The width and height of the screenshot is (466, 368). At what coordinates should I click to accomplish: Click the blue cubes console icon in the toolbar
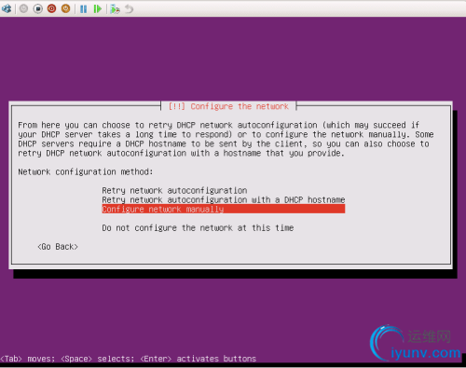[7, 8]
